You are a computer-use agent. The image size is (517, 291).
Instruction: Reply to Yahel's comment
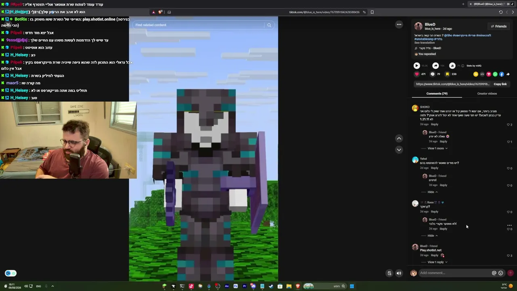pyautogui.click(x=435, y=168)
